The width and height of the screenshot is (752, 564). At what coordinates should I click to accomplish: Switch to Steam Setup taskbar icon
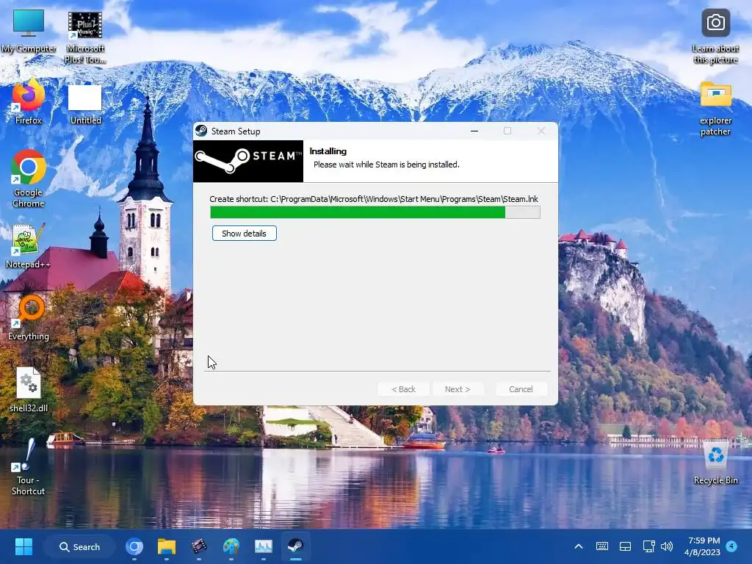pyautogui.click(x=295, y=546)
